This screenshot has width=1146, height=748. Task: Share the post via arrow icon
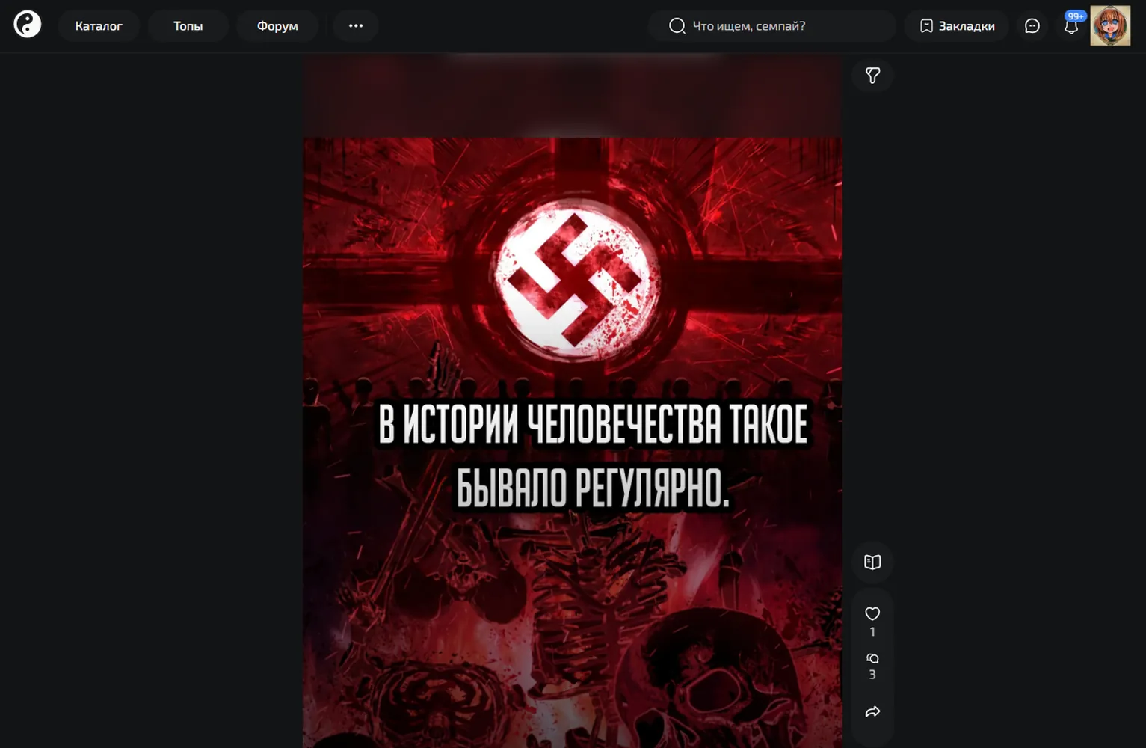coord(872,711)
